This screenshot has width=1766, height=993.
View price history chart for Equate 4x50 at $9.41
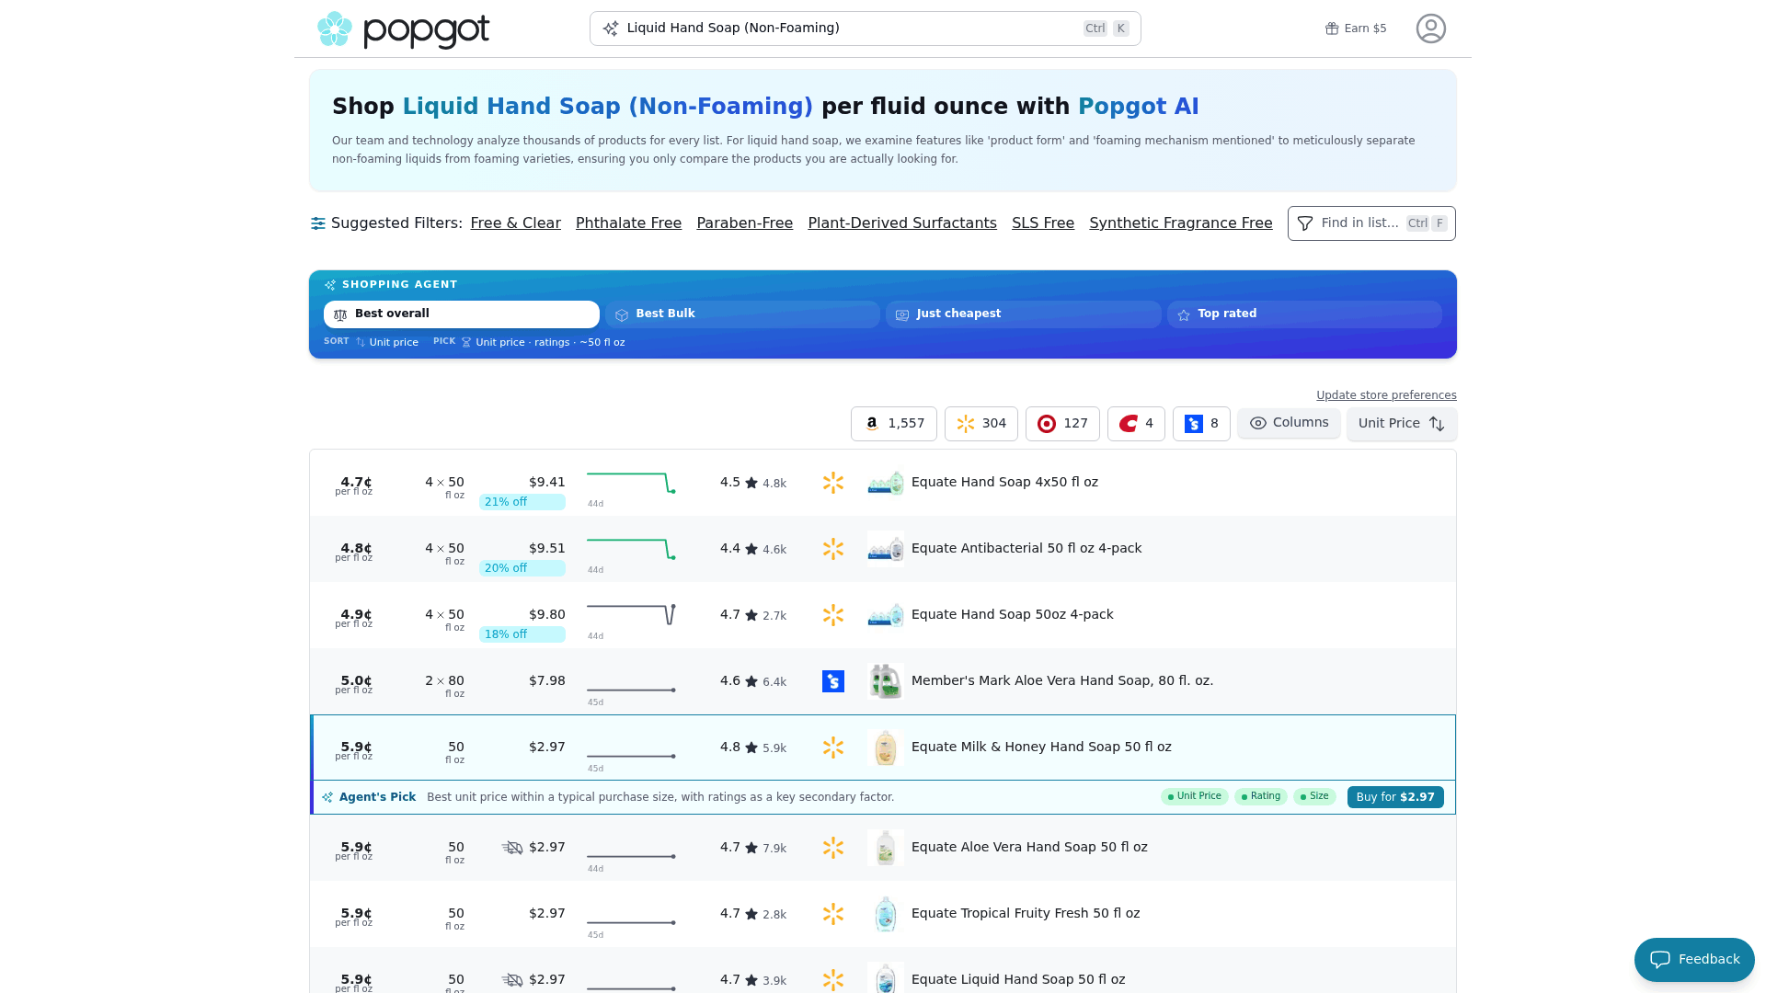(x=631, y=484)
